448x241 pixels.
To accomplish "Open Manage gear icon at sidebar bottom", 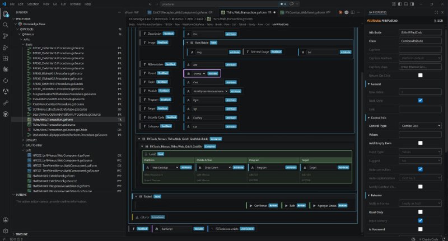I will pyautogui.click(x=6, y=231).
